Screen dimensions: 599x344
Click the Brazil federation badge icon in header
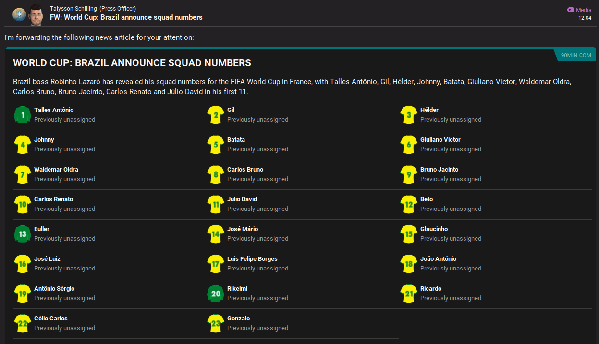[x=19, y=14]
